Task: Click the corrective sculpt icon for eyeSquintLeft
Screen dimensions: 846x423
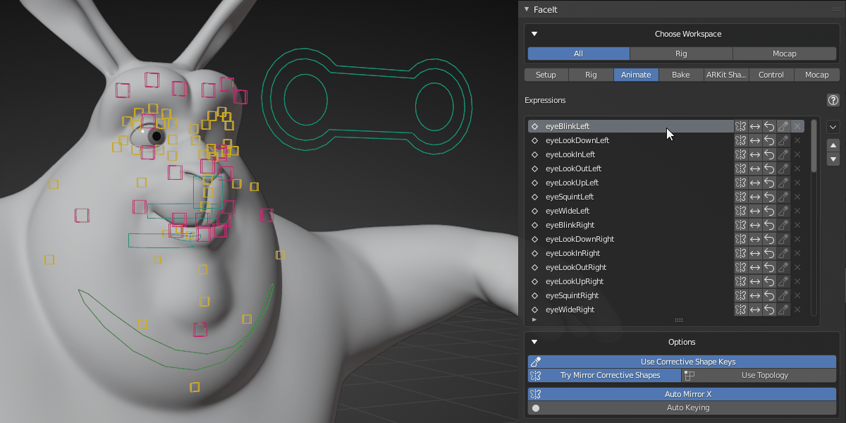Action: coord(783,197)
